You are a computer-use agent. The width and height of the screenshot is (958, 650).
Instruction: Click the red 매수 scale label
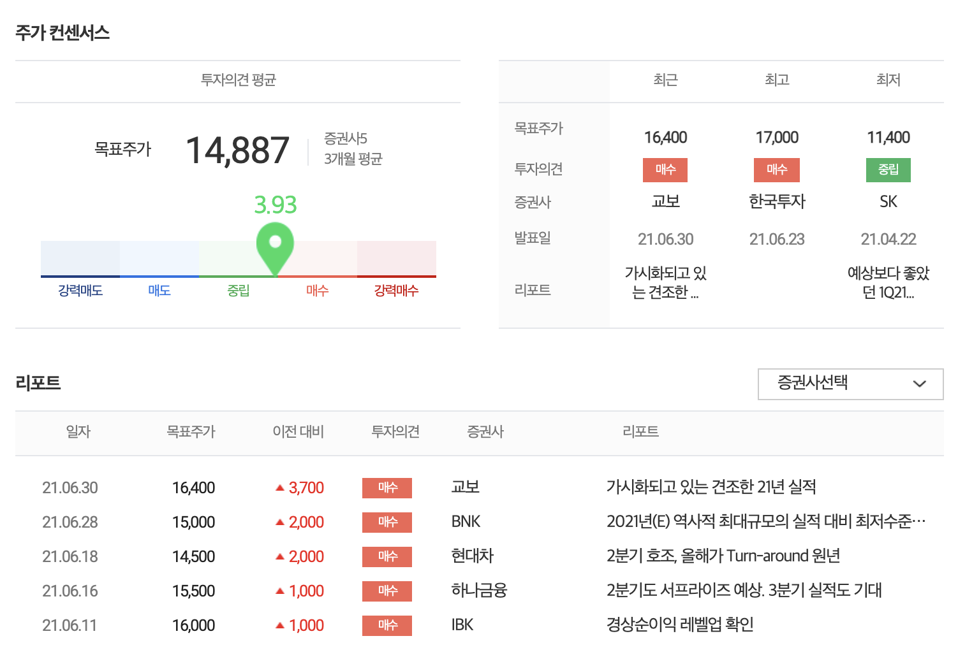pos(317,291)
